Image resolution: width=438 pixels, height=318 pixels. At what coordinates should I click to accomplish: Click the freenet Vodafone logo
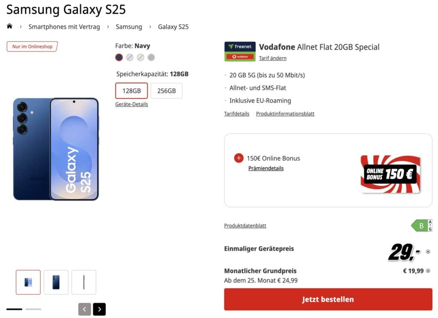pyautogui.click(x=240, y=51)
